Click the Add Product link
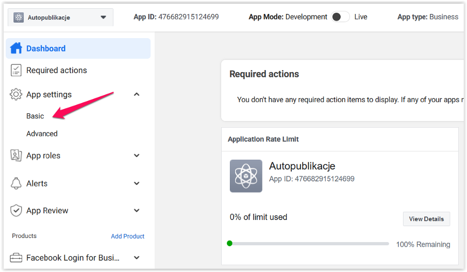 (x=128, y=236)
